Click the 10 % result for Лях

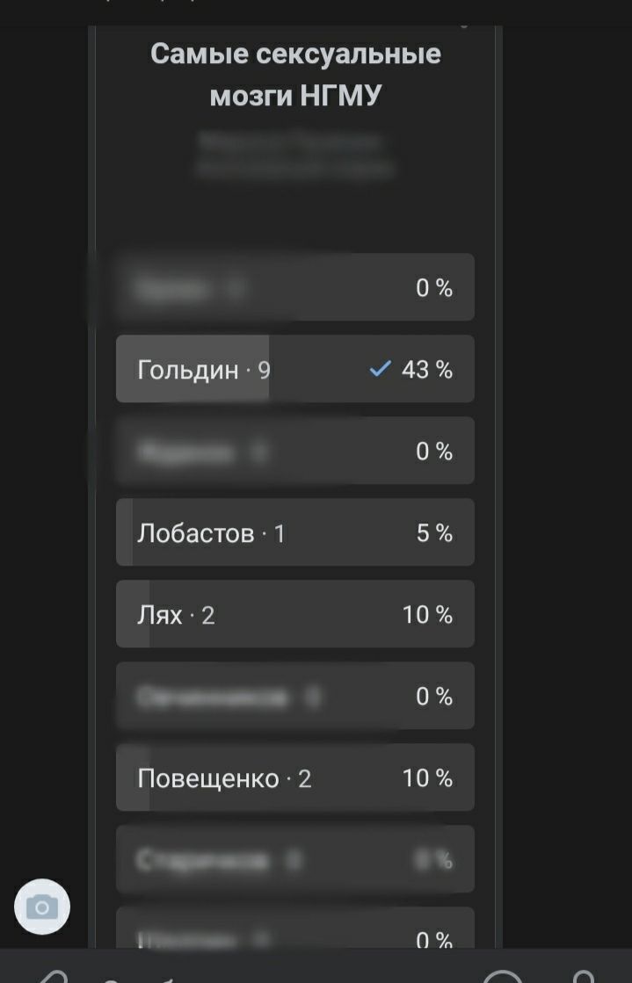pos(427,615)
